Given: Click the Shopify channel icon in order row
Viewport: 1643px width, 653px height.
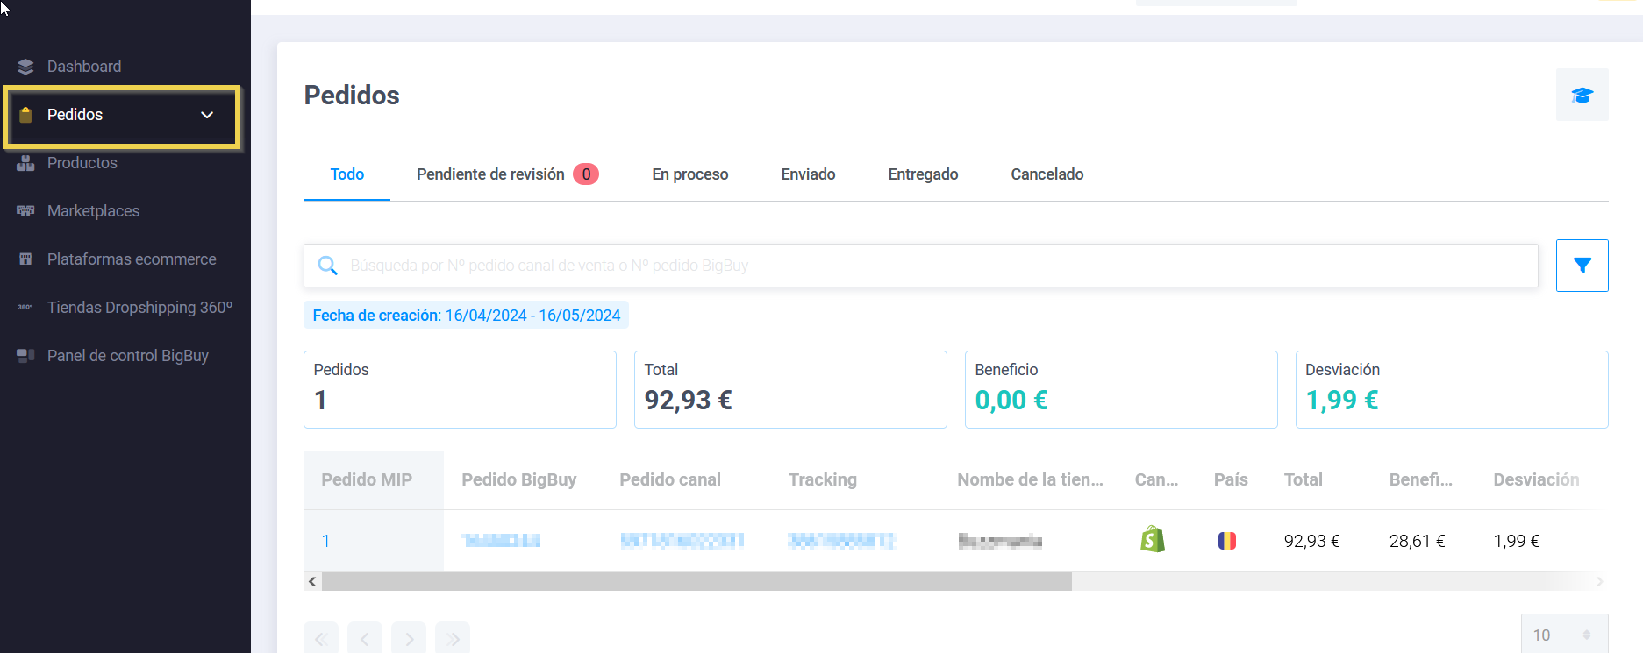Looking at the screenshot, I should pos(1153,540).
